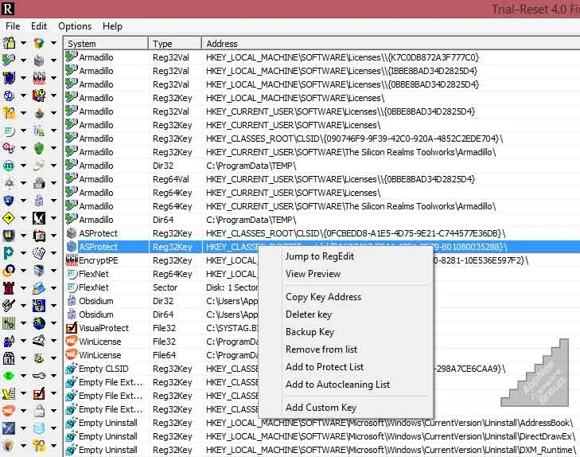
Task: Click the padlock with papers sidebar icon
Action: 9,43
